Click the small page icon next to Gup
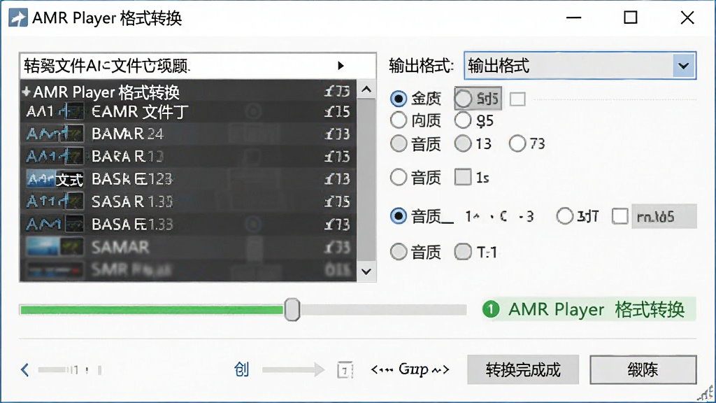Screen dimensions: 716x403 tap(345, 369)
